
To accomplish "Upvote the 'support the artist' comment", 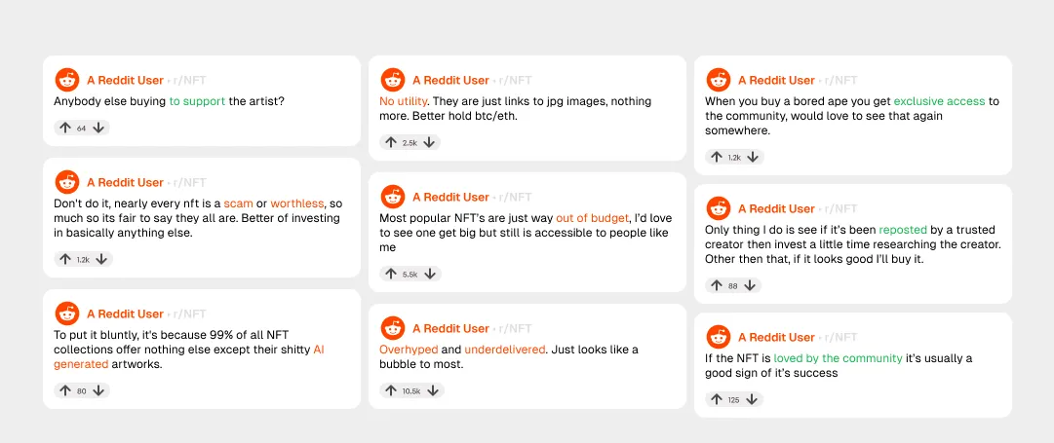I will click(x=65, y=128).
